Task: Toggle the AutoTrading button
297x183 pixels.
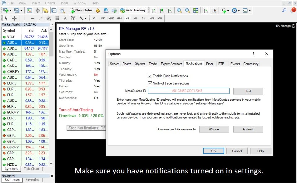Action: (133, 11)
